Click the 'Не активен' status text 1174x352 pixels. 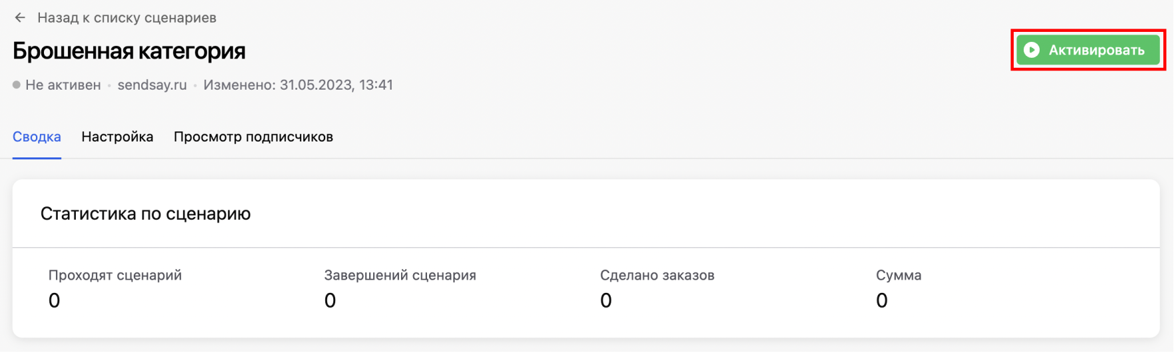(x=63, y=85)
